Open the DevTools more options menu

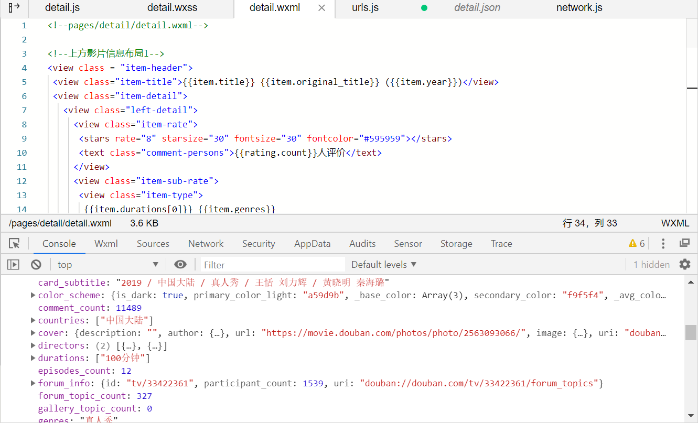663,244
